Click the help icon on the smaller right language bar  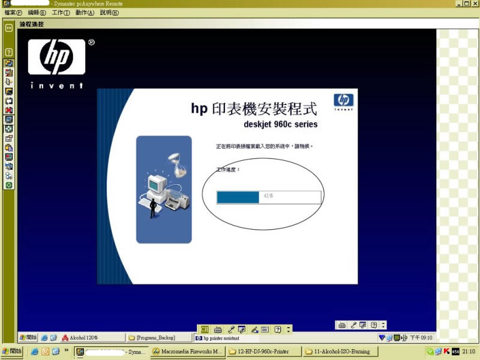[x=374, y=325]
